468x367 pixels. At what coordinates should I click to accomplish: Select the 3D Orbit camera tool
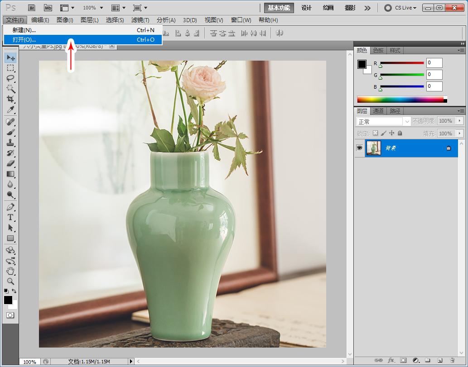(10, 261)
